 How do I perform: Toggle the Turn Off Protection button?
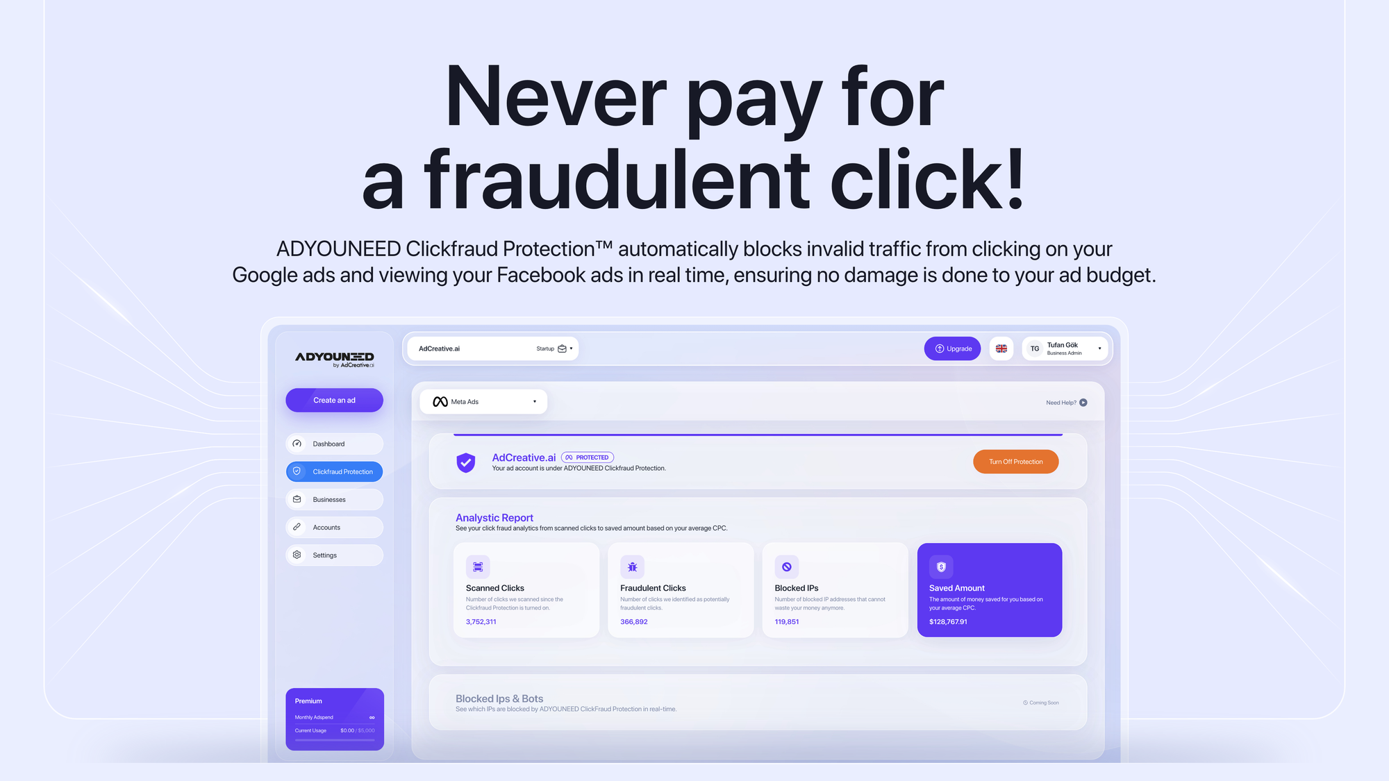1016,462
